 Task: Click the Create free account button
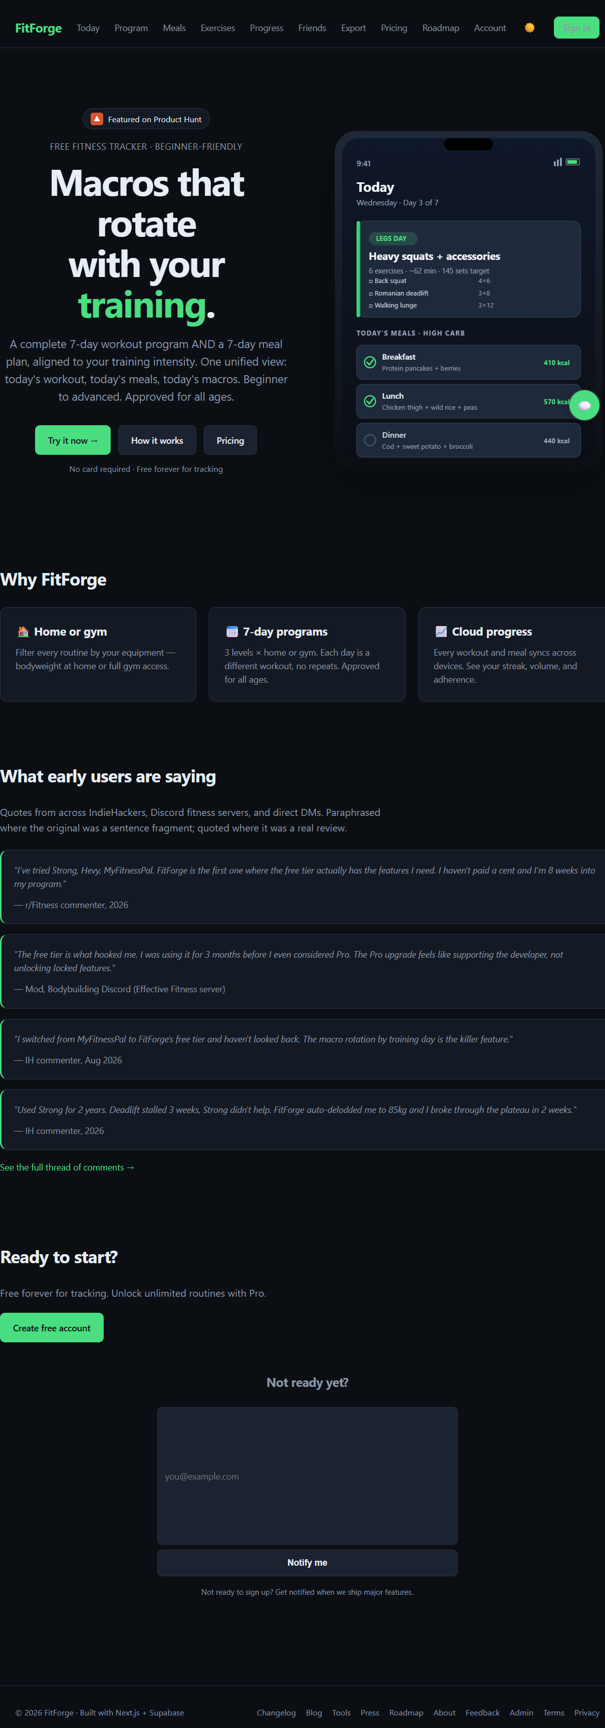click(52, 1327)
